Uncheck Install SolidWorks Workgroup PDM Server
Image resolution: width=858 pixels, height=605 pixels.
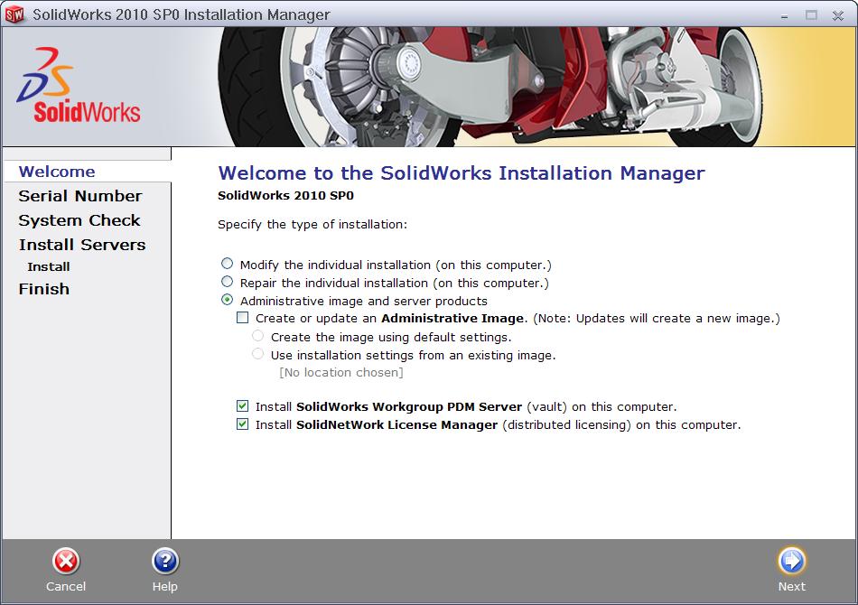pyautogui.click(x=242, y=405)
